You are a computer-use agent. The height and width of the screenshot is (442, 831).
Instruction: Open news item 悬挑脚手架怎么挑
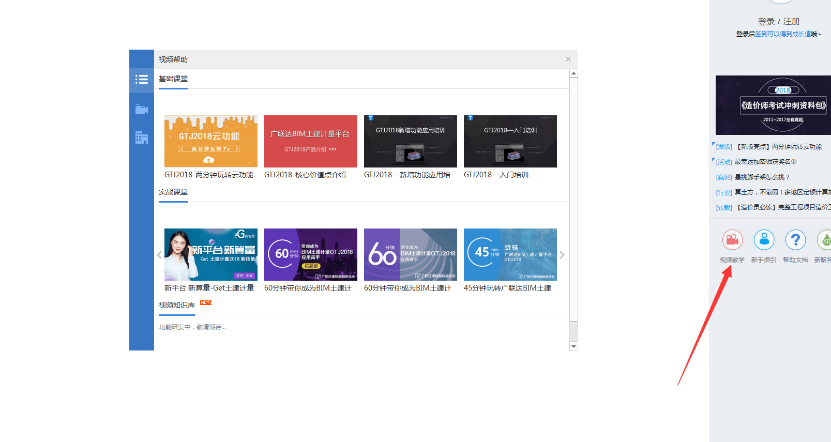coord(763,177)
